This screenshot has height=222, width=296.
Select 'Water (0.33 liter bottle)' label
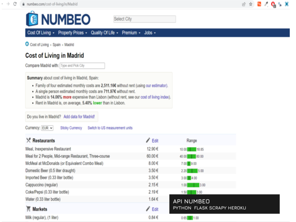point(43,199)
